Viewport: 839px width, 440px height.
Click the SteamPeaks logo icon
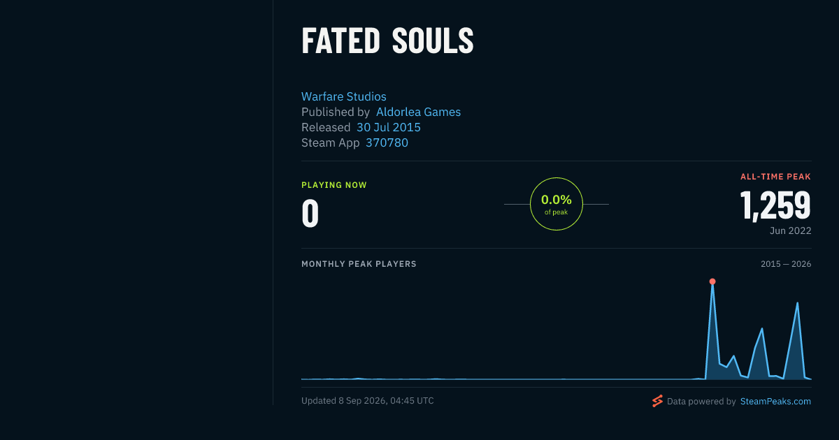[657, 401]
